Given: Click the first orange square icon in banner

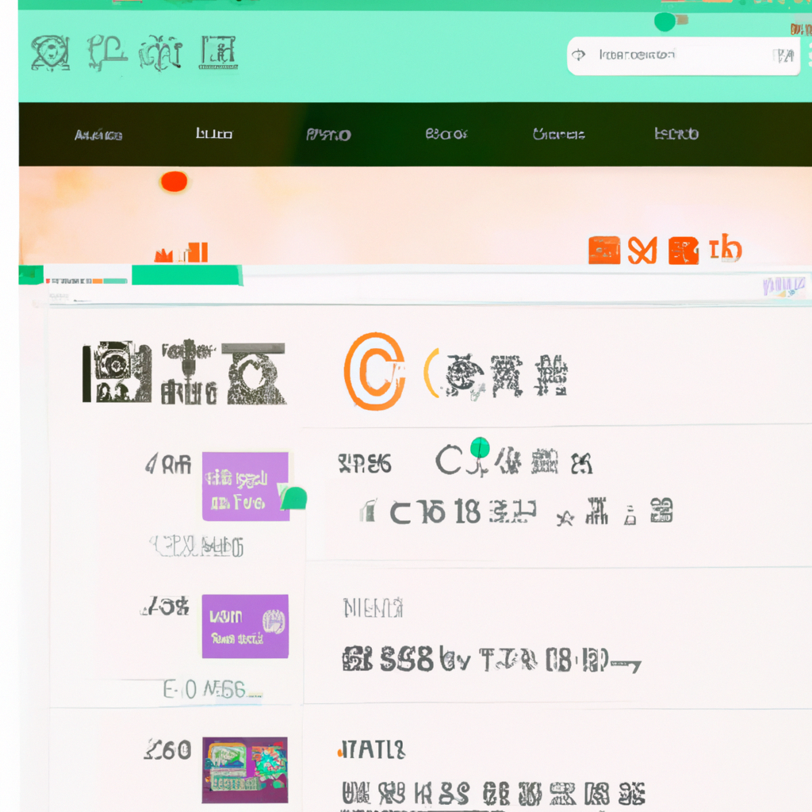Looking at the screenshot, I should (x=604, y=250).
